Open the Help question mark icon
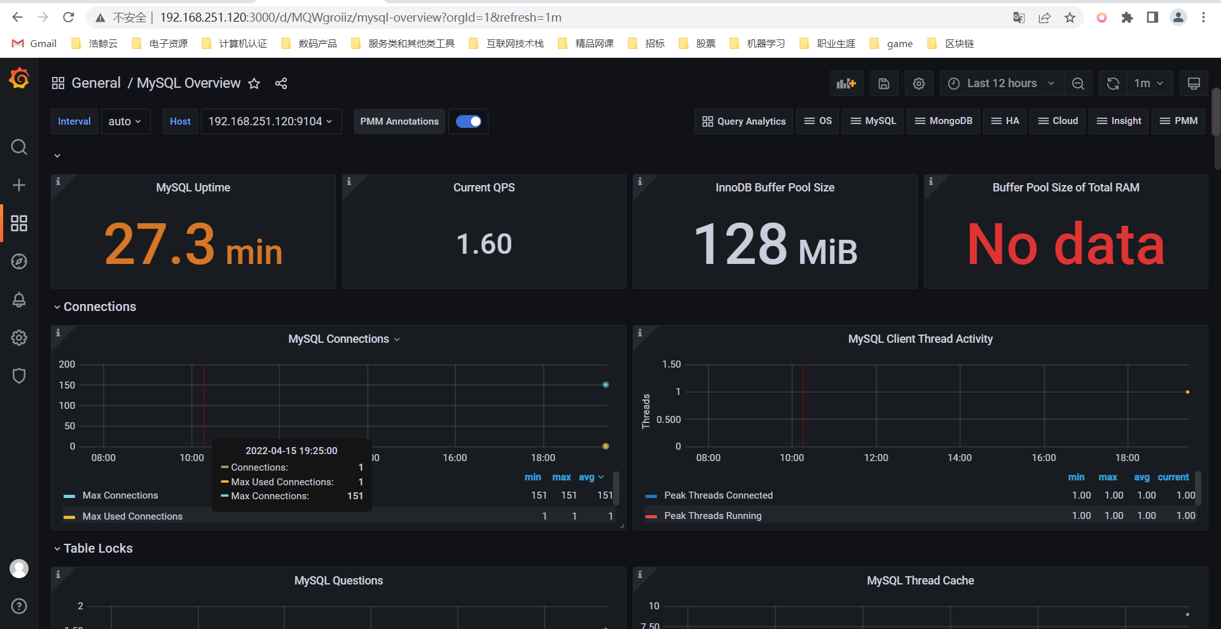 (x=19, y=606)
